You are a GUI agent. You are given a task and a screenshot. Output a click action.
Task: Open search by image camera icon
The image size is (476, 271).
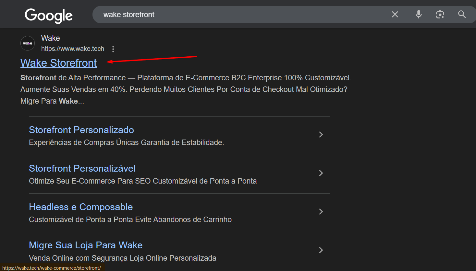point(440,14)
